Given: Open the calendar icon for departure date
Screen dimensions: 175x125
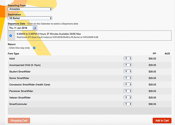Looking at the screenshot, I should 34,28.
